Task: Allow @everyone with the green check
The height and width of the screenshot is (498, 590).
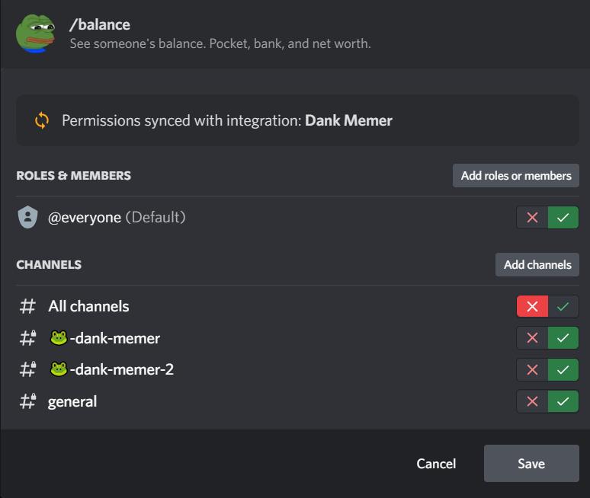Action: [563, 218]
